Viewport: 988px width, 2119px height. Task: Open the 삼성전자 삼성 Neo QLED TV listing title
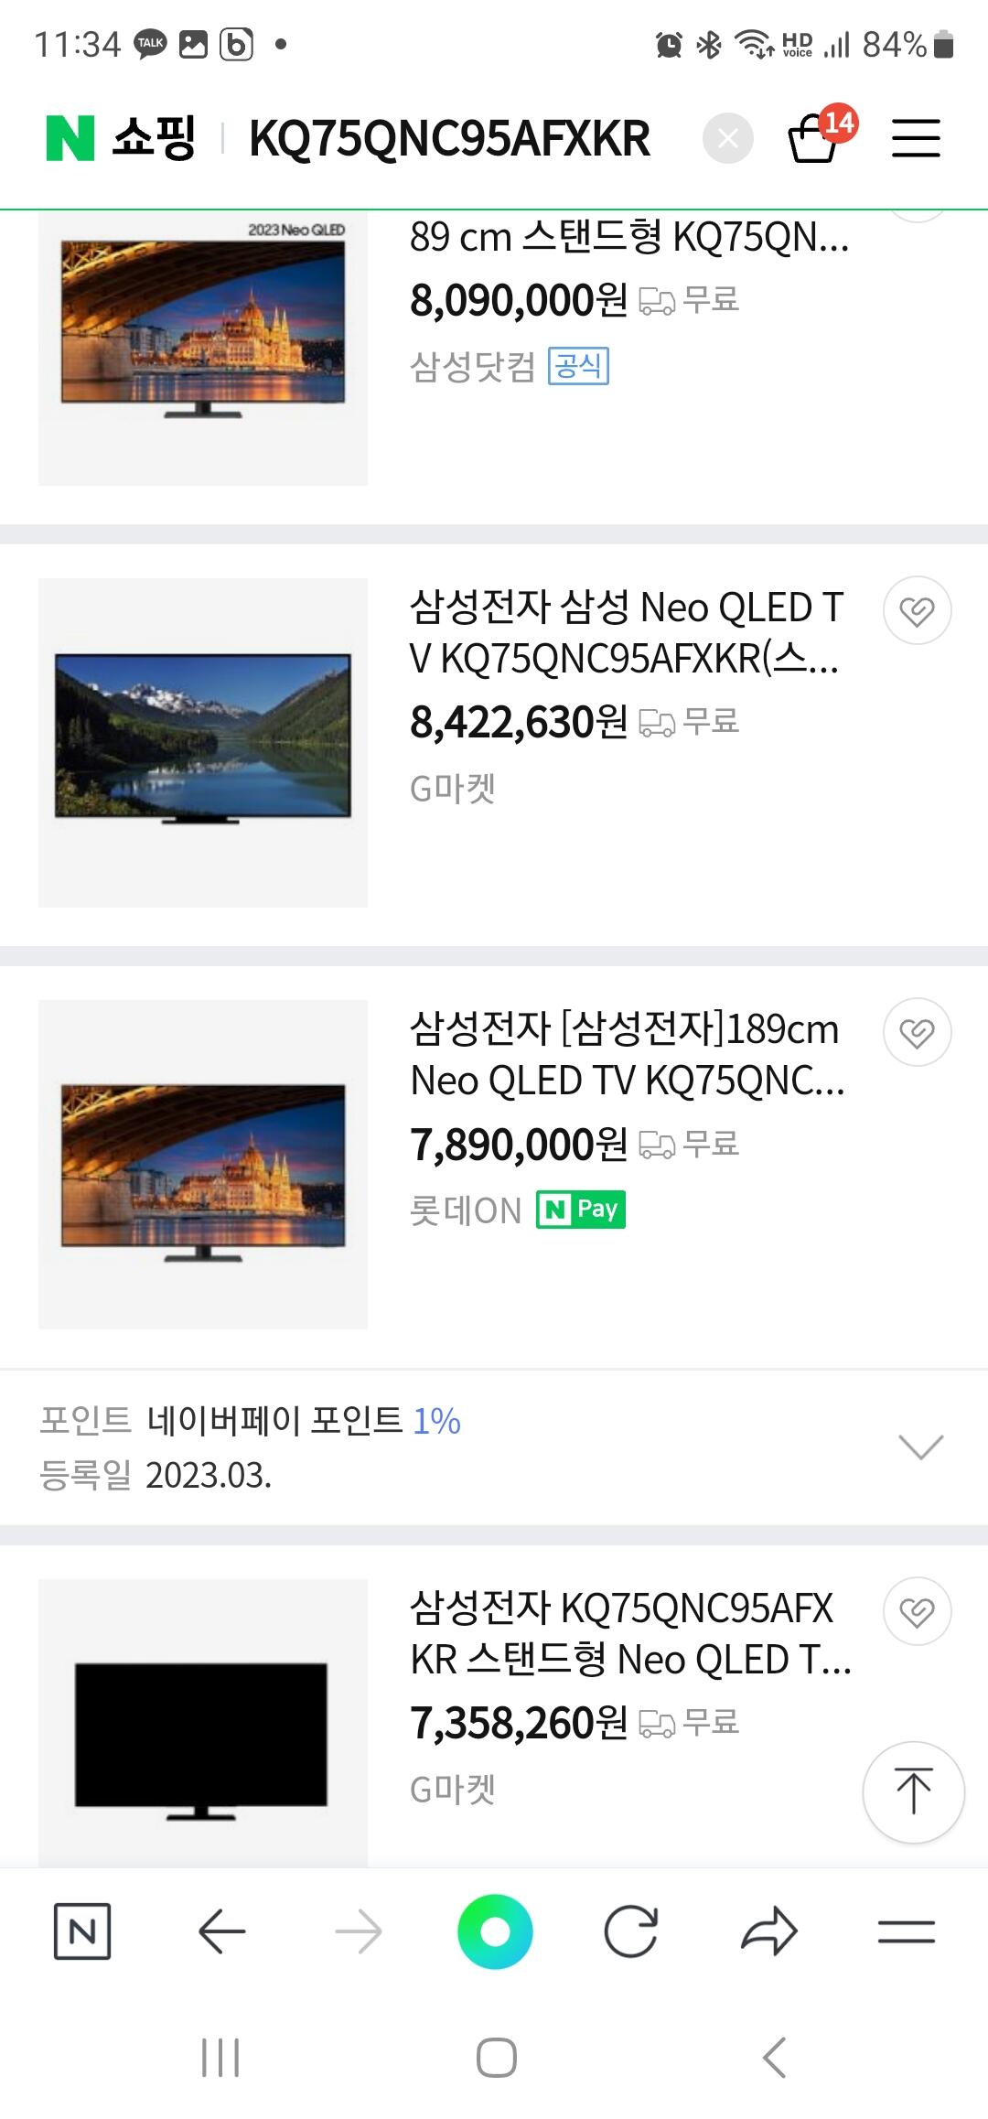tap(626, 632)
